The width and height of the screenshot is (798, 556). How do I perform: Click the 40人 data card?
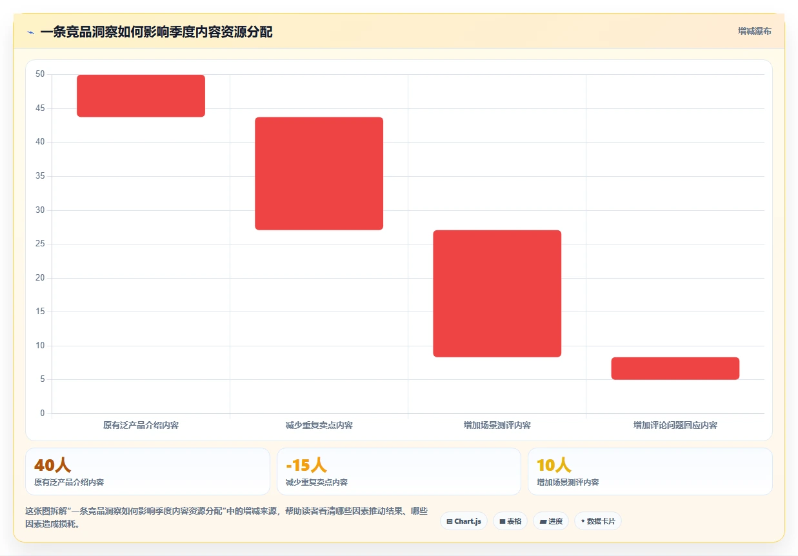point(147,472)
